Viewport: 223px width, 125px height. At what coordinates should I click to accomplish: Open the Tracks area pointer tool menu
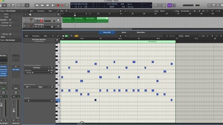[x=121, y=11]
